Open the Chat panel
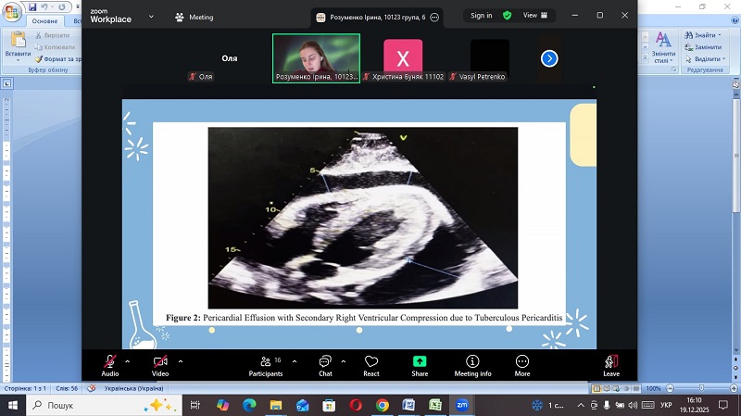741x416 pixels. pyautogui.click(x=325, y=364)
